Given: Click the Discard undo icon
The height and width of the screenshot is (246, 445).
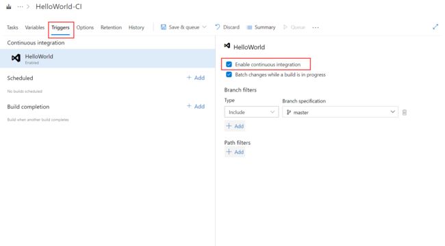Looking at the screenshot, I should (218, 27).
